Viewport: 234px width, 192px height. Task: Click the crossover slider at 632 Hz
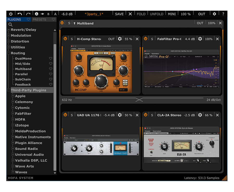point(139,100)
